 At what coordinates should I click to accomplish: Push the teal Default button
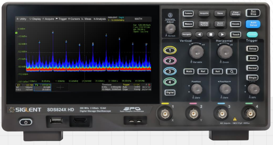[x=252, y=34]
